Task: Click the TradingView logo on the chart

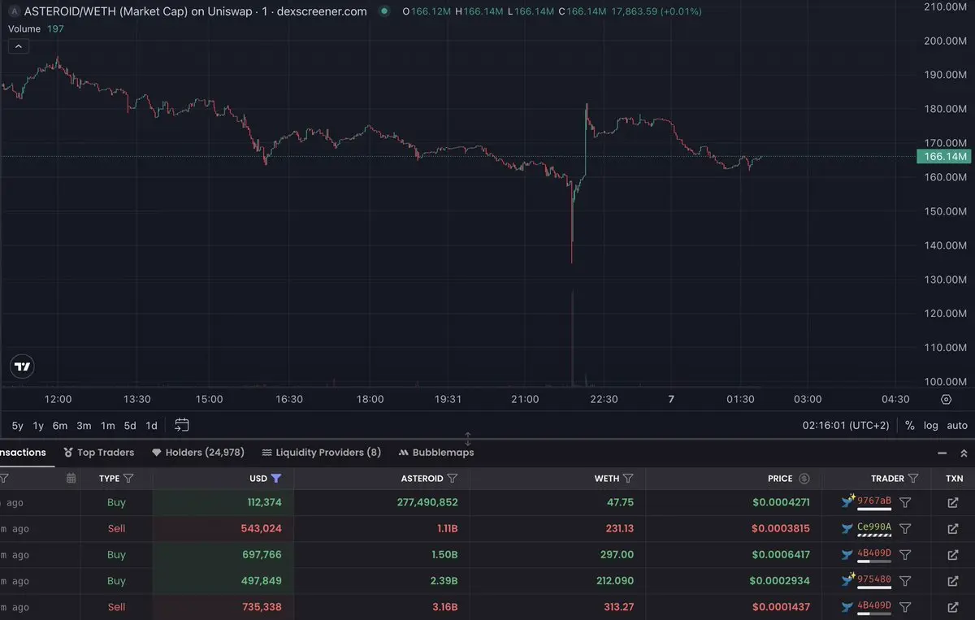Action: pos(23,366)
